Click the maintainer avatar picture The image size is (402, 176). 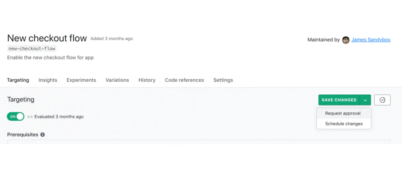pos(346,40)
